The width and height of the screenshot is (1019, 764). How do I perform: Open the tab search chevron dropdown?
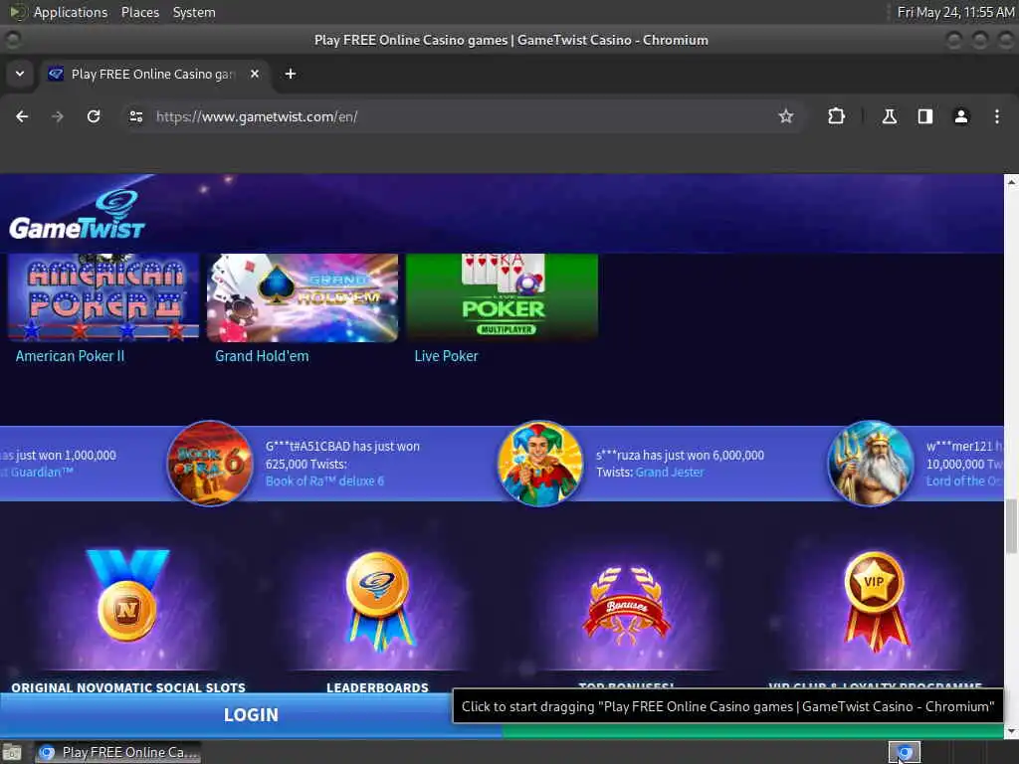coord(20,74)
